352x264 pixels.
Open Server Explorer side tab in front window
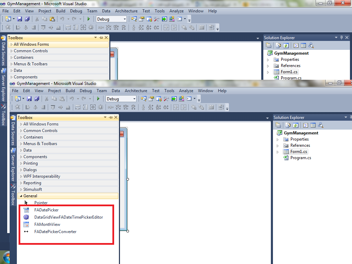(x=13, y=165)
